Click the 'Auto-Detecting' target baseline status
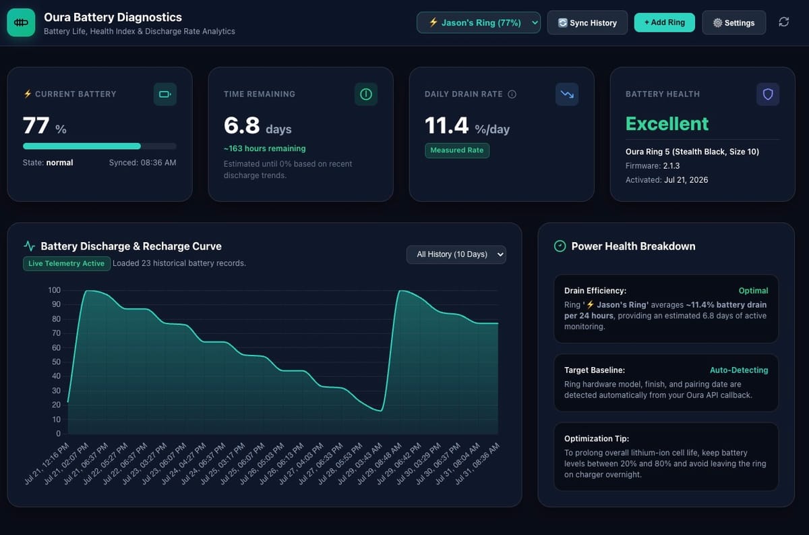The width and height of the screenshot is (809, 535). pos(739,370)
